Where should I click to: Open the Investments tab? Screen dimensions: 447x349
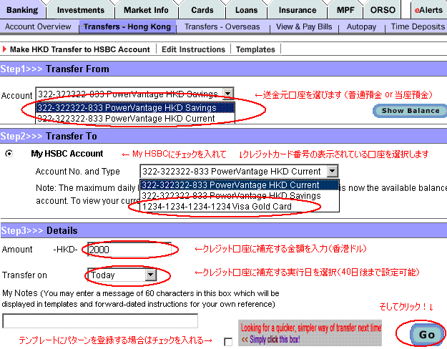(x=80, y=10)
